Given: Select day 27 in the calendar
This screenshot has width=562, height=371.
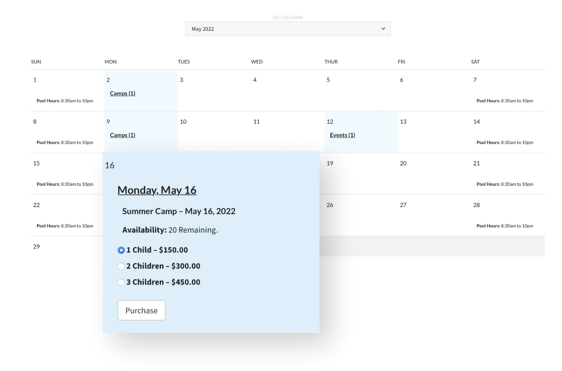Looking at the screenshot, I should [x=403, y=205].
